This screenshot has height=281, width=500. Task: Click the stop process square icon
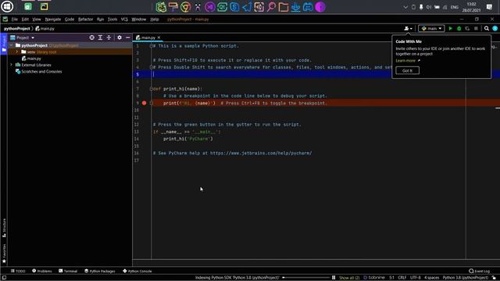click(476, 28)
